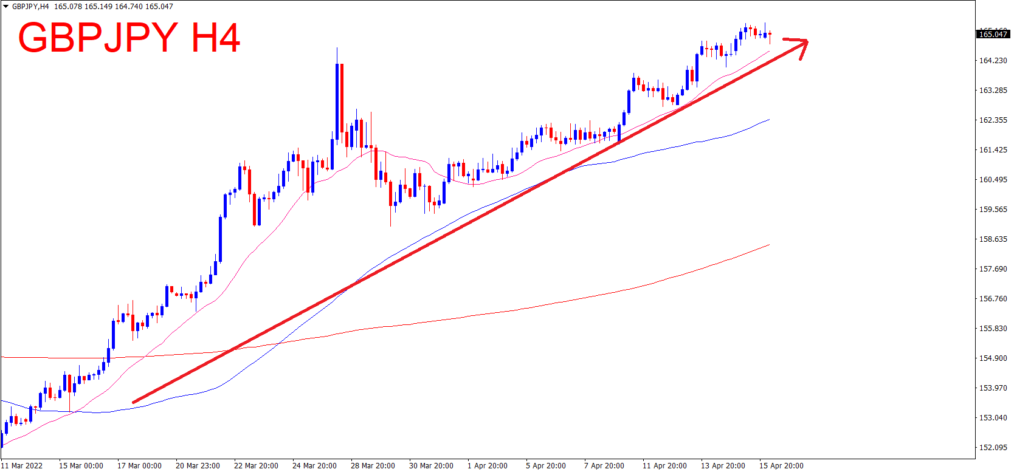Click the large red GBPJPY H4 title
This screenshot has height=472, width=1014.
point(129,38)
